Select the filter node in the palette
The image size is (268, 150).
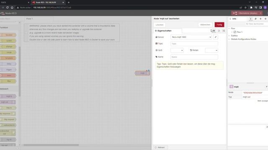pyautogui.click(x=8, y=81)
